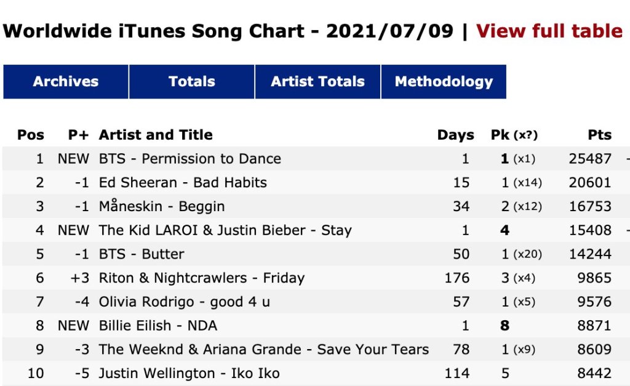Click Justin Wellington - Iko Iko row
Screen dimensions: 630x386
(x=189, y=373)
